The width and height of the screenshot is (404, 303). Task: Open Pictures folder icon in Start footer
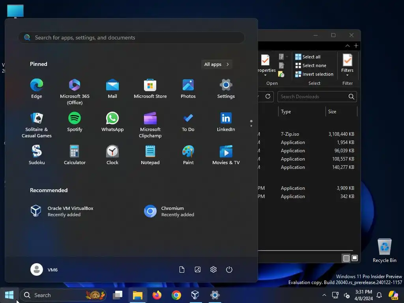[x=198, y=269]
